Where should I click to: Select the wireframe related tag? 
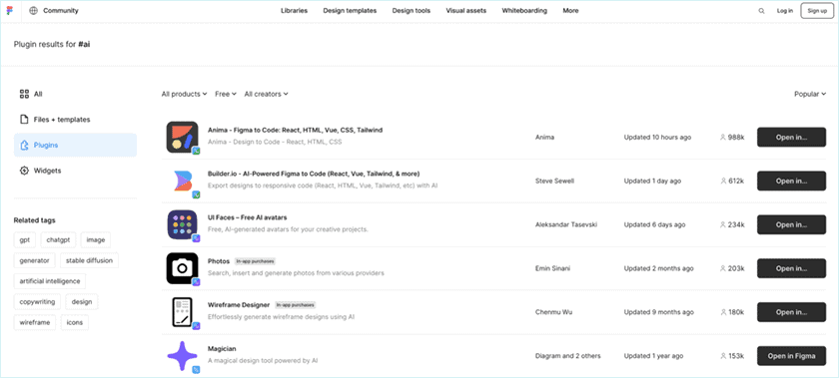[x=35, y=322]
